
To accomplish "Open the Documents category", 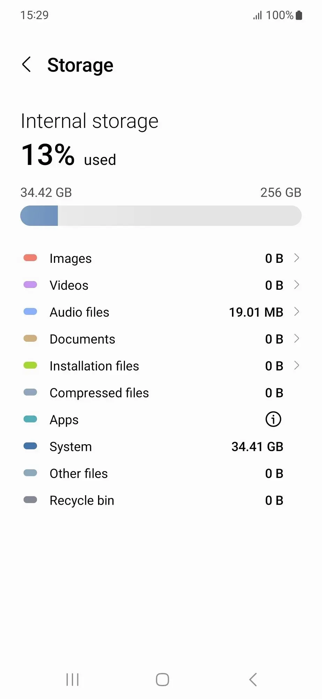I will [297, 338].
